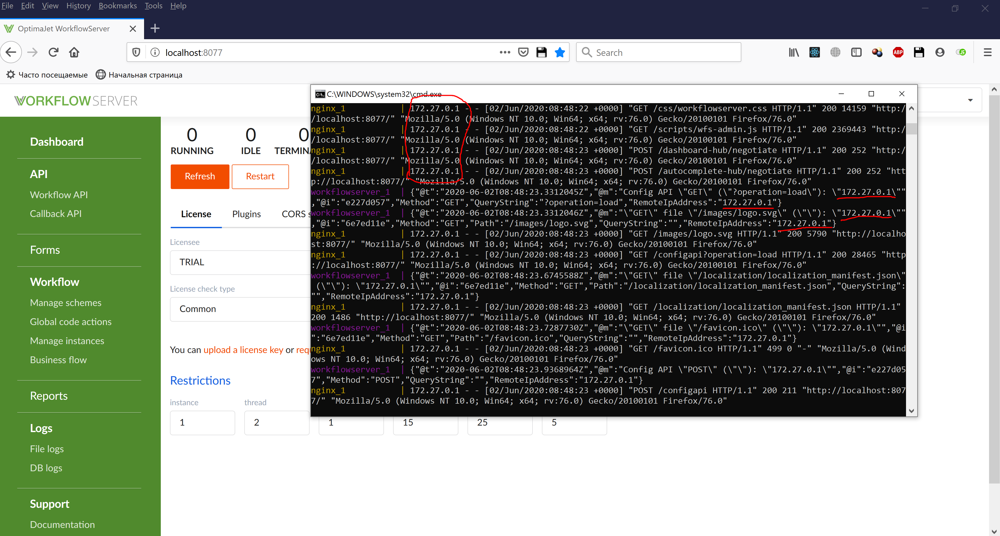Open the Tools menu
The image size is (1000, 536).
pos(153,6)
